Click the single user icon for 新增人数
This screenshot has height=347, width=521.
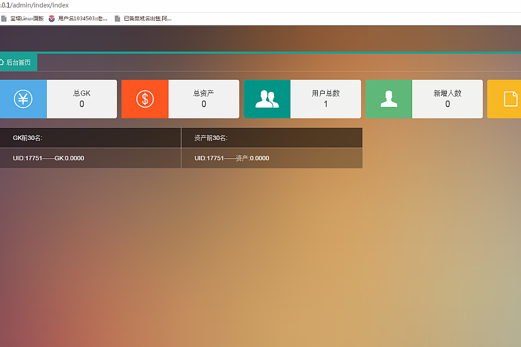coord(388,99)
